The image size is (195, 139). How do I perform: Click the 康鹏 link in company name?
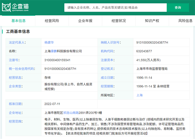click(54, 51)
